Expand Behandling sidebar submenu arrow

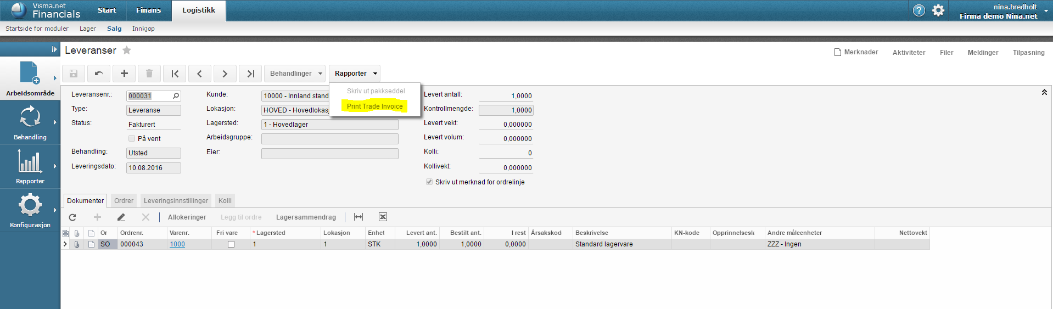[55, 122]
